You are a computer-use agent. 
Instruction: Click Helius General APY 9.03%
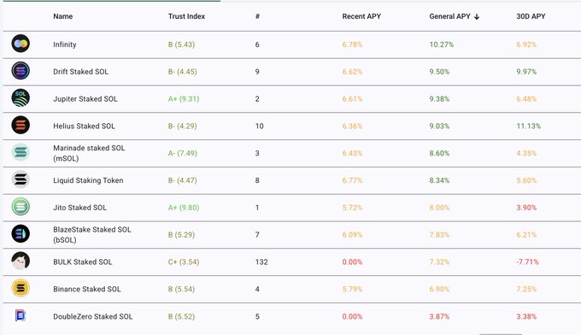coord(439,126)
